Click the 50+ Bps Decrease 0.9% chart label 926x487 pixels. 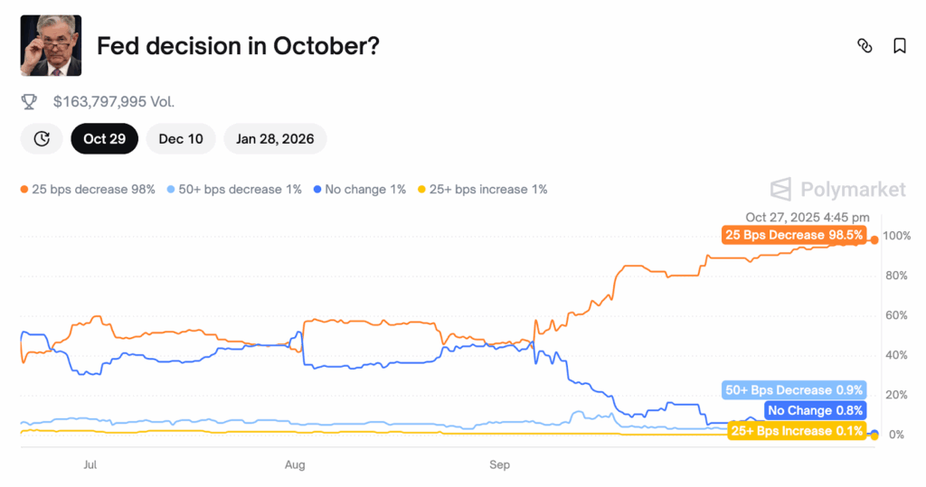(x=794, y=390)
